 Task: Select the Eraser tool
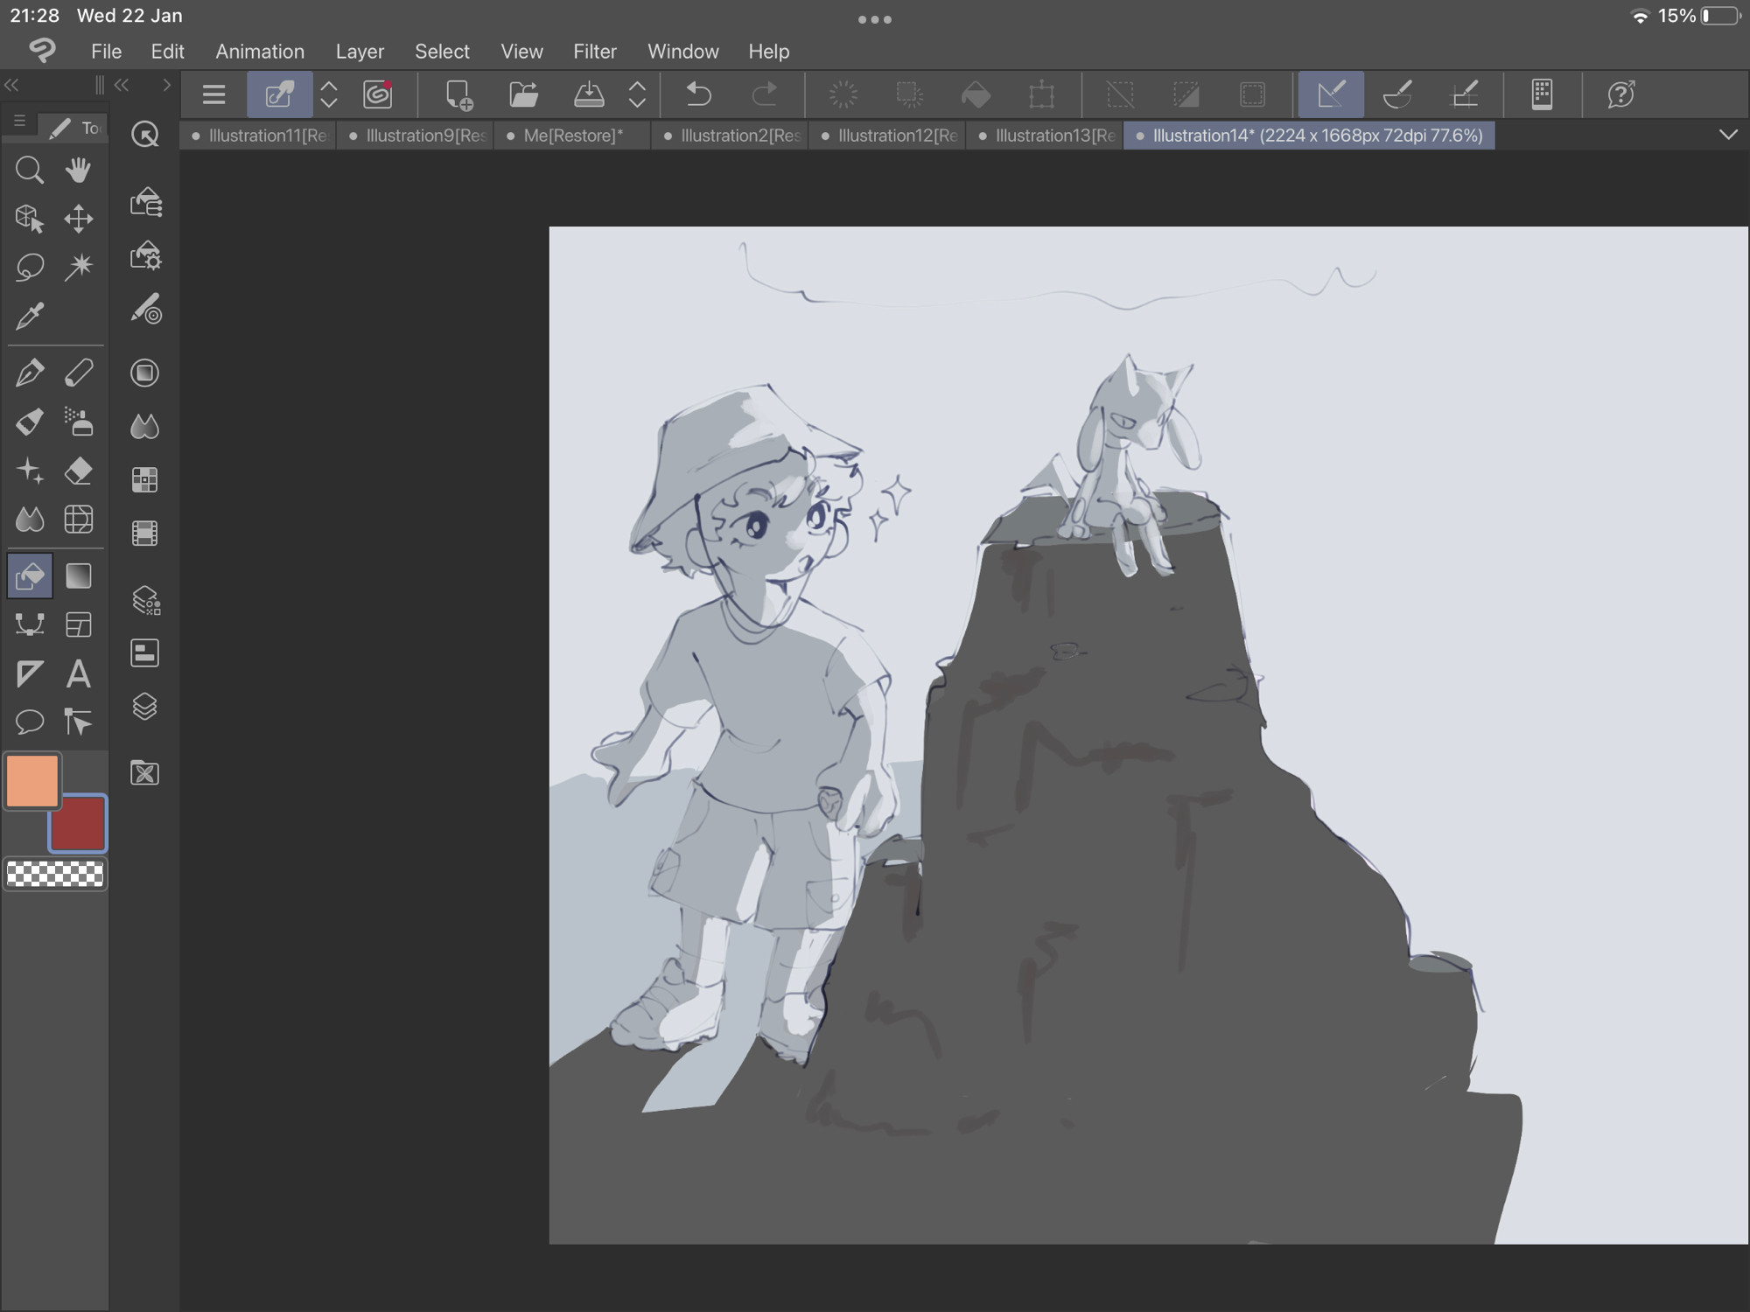pyautogui.click(x=79, y=471)
